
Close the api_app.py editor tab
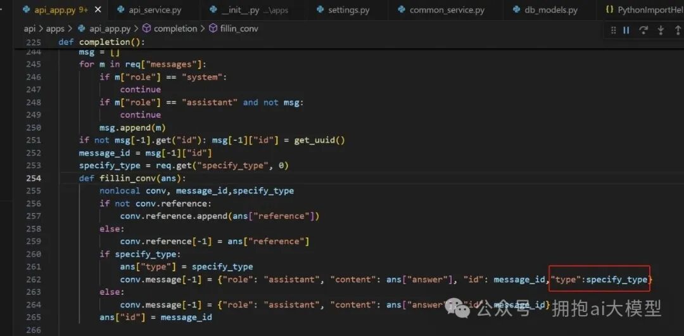98,10
